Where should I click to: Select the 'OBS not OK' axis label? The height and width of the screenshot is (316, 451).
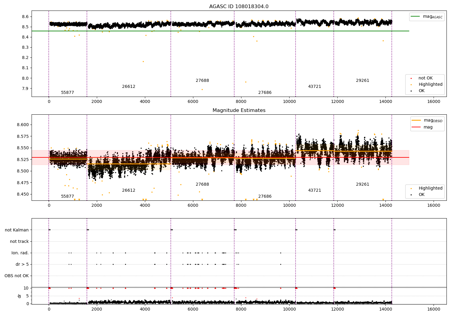click(x=17, y=276)
